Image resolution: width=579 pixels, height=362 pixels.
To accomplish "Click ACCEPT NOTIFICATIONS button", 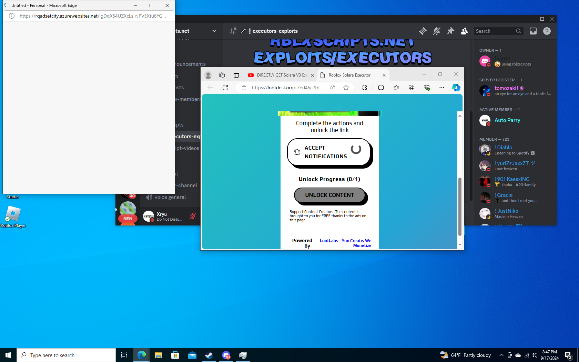I will [329, 152].
